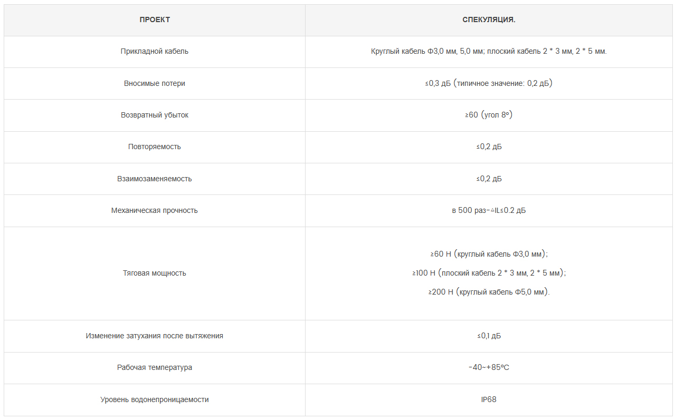The width and height of the screenshot is (675, 420).
Task: Select the Тяговая мощность row label
Action: pyautogui.click(x=155, y=273)
